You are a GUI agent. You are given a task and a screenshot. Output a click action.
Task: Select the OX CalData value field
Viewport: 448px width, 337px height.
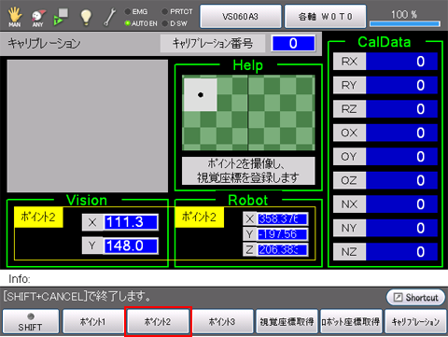[x=401, y=133]
